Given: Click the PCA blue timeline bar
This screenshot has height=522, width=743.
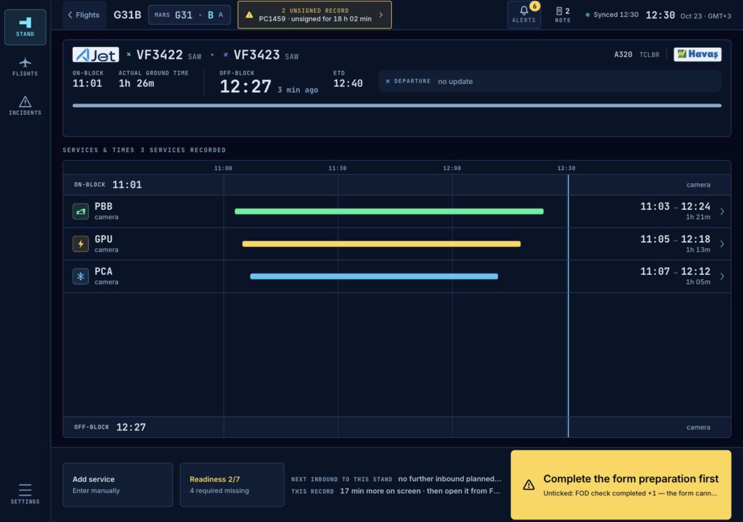Looking at the screenshot, I should point(374,276).
